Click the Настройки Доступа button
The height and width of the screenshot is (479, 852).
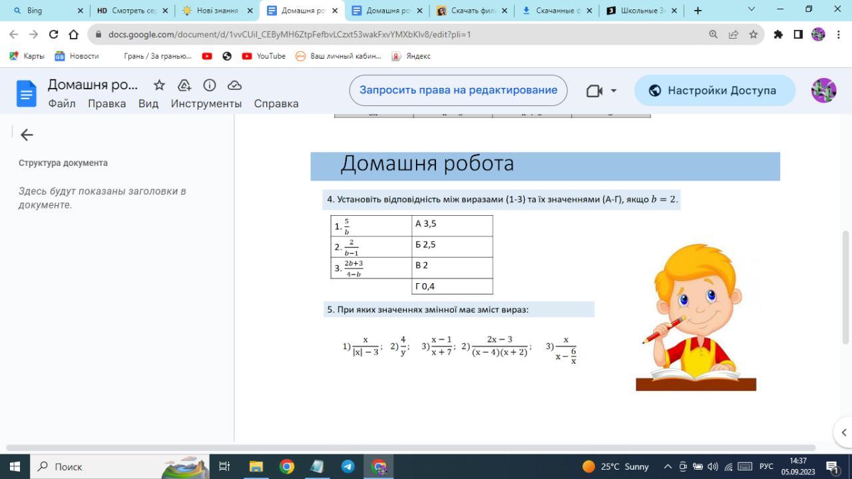[714, 91]
